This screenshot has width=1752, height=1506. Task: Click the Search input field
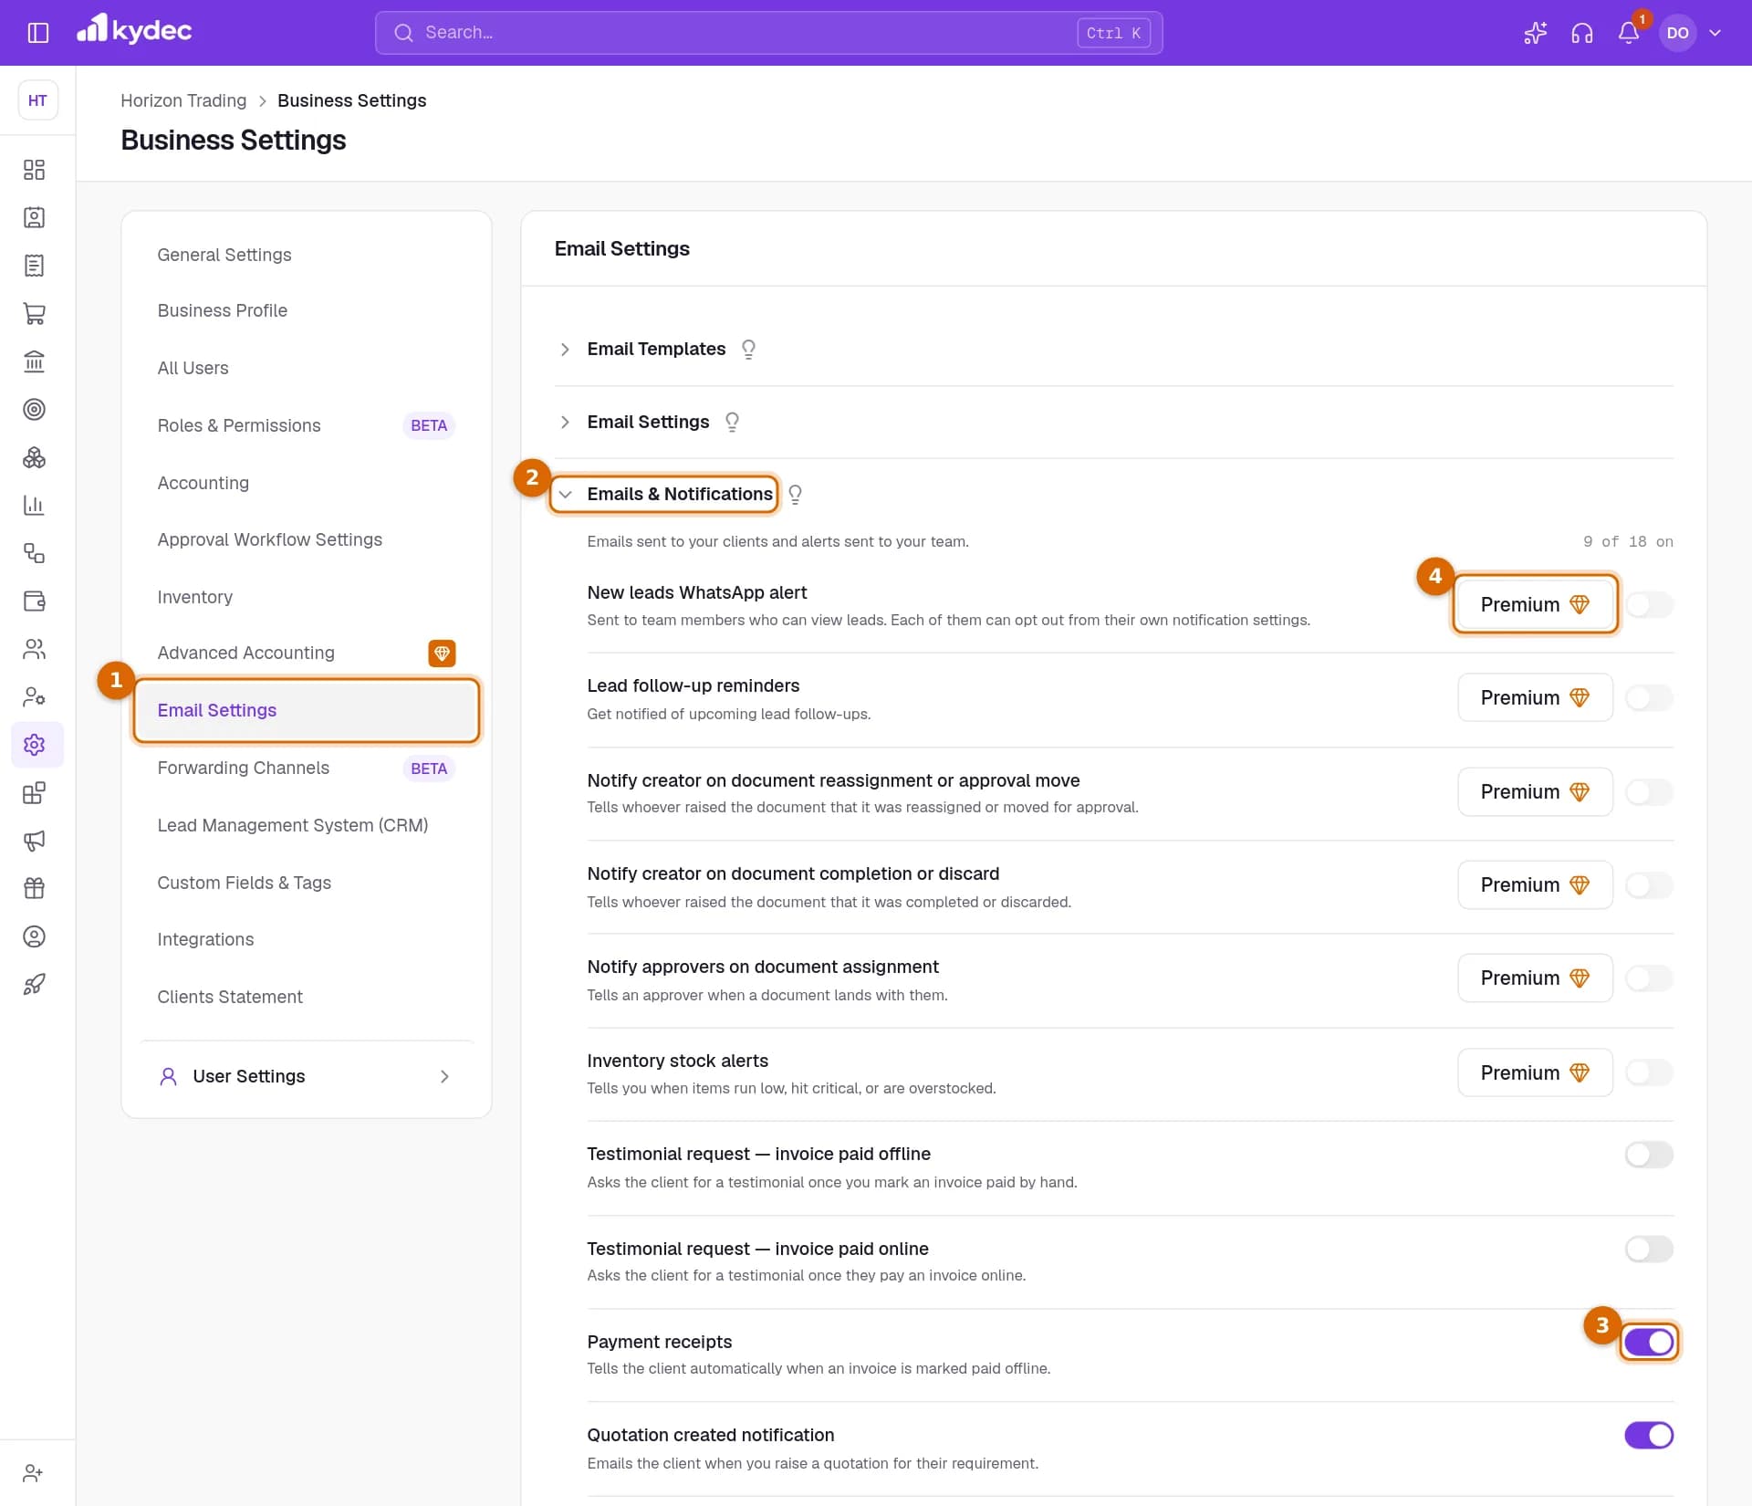[768, 33]
